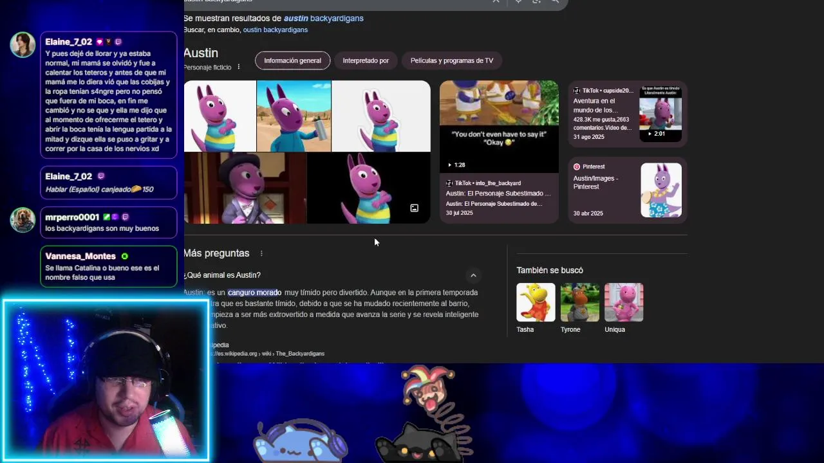Open more options dots beside Personaje ficticio

(239, 67)
